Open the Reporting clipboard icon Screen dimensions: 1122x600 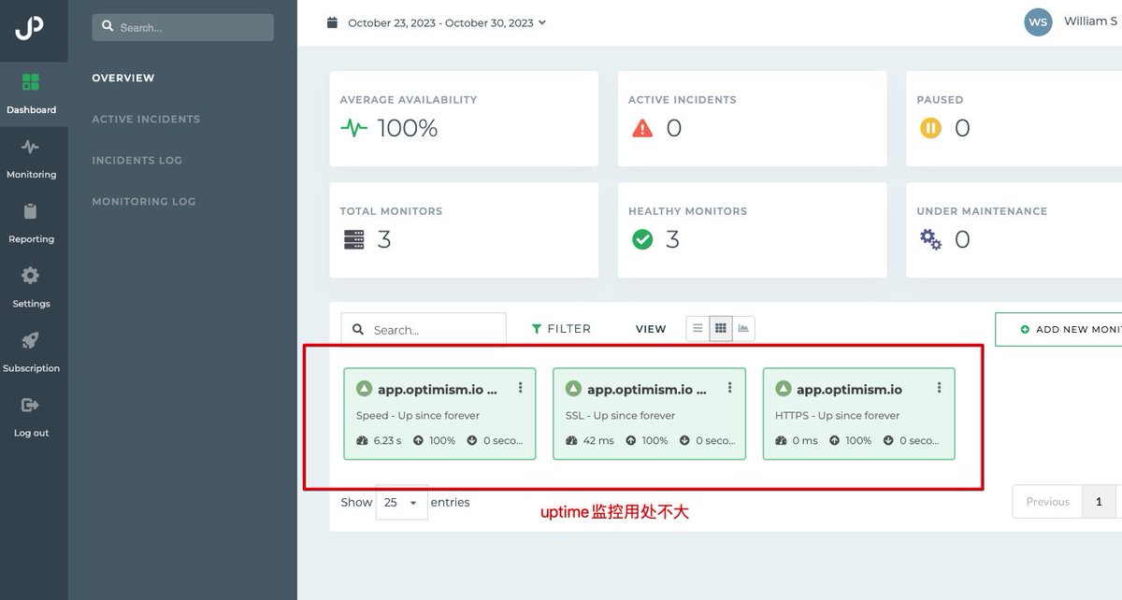(x=31, y=211)
